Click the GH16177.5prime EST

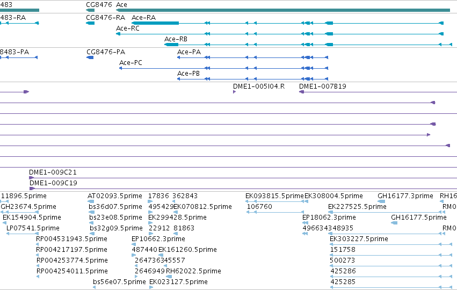(419, 218)
